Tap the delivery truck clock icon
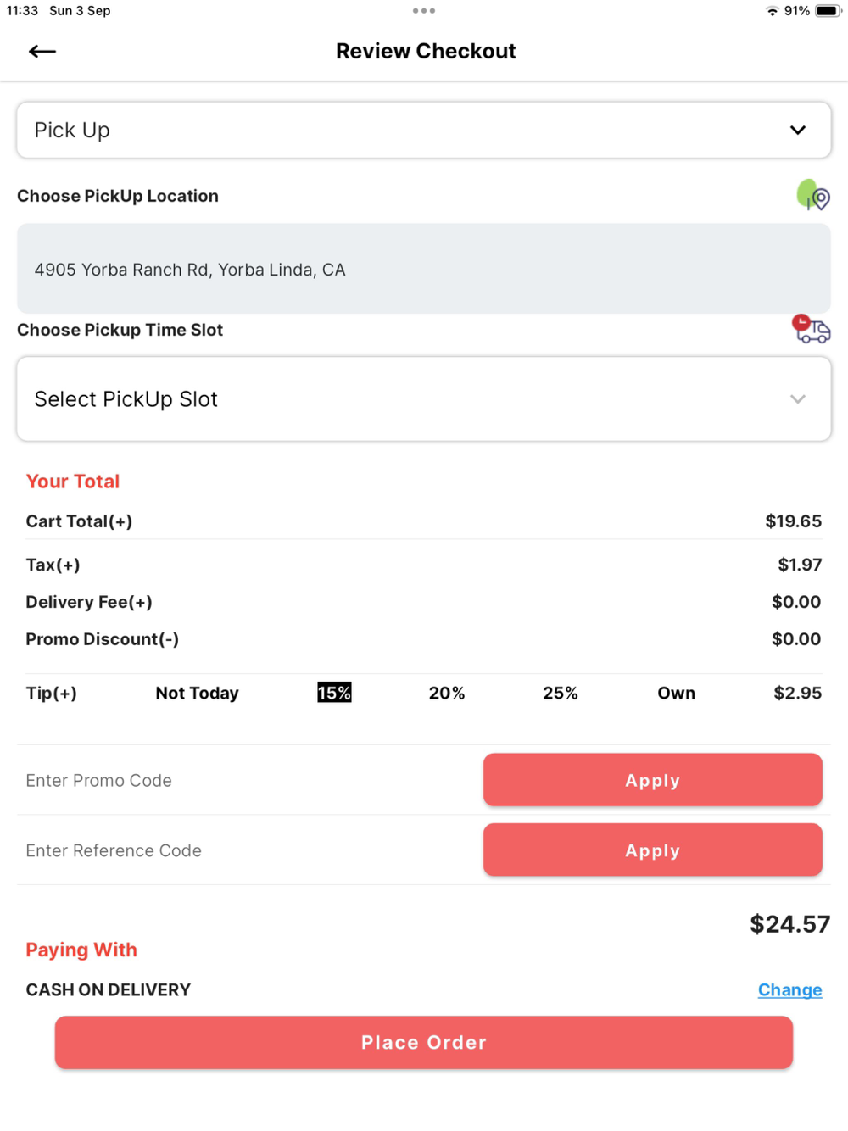 point(812,329)
